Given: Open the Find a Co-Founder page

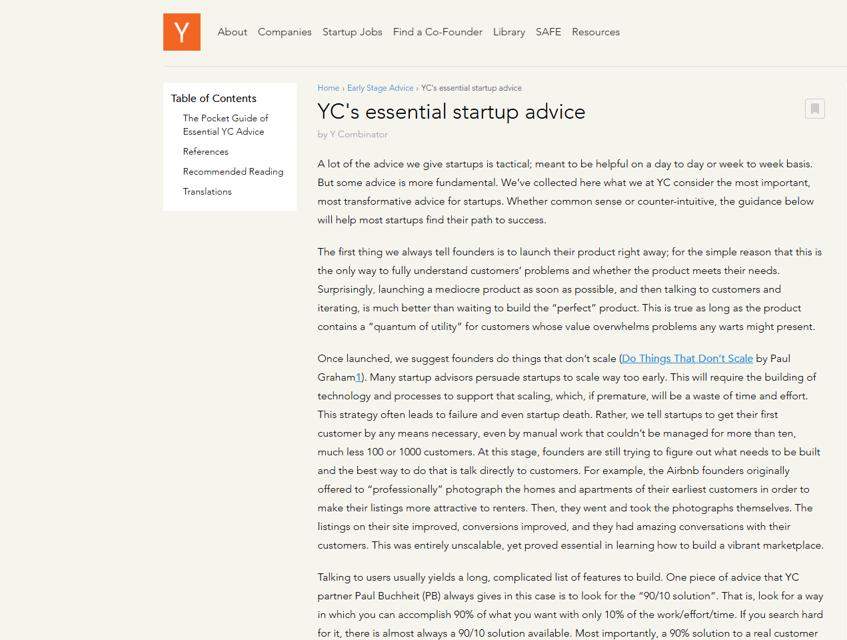Looking at the screenshot, I should pyautogui.click(x=437, y=32).
